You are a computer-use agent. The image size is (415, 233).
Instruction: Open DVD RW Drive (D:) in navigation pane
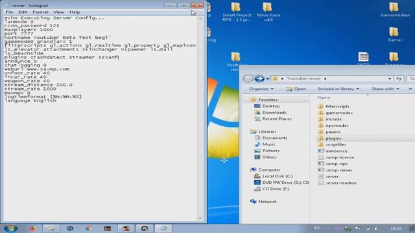285,183
